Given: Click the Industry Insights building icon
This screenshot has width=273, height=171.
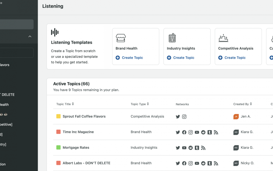Looking at the screenshot, I should (172, 38).
